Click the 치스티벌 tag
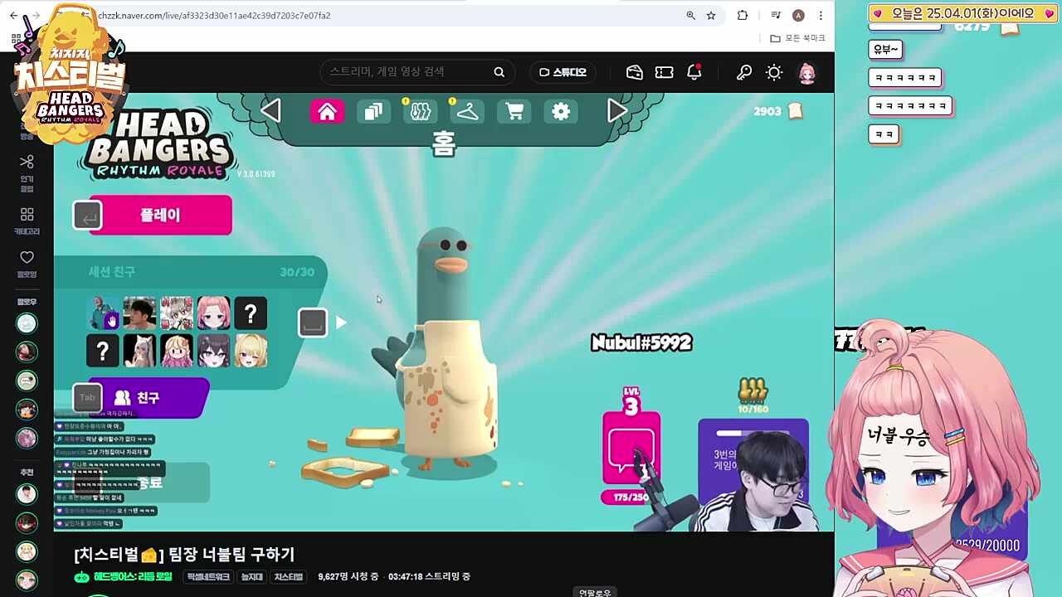The image size is (1062, 597). 288,577
